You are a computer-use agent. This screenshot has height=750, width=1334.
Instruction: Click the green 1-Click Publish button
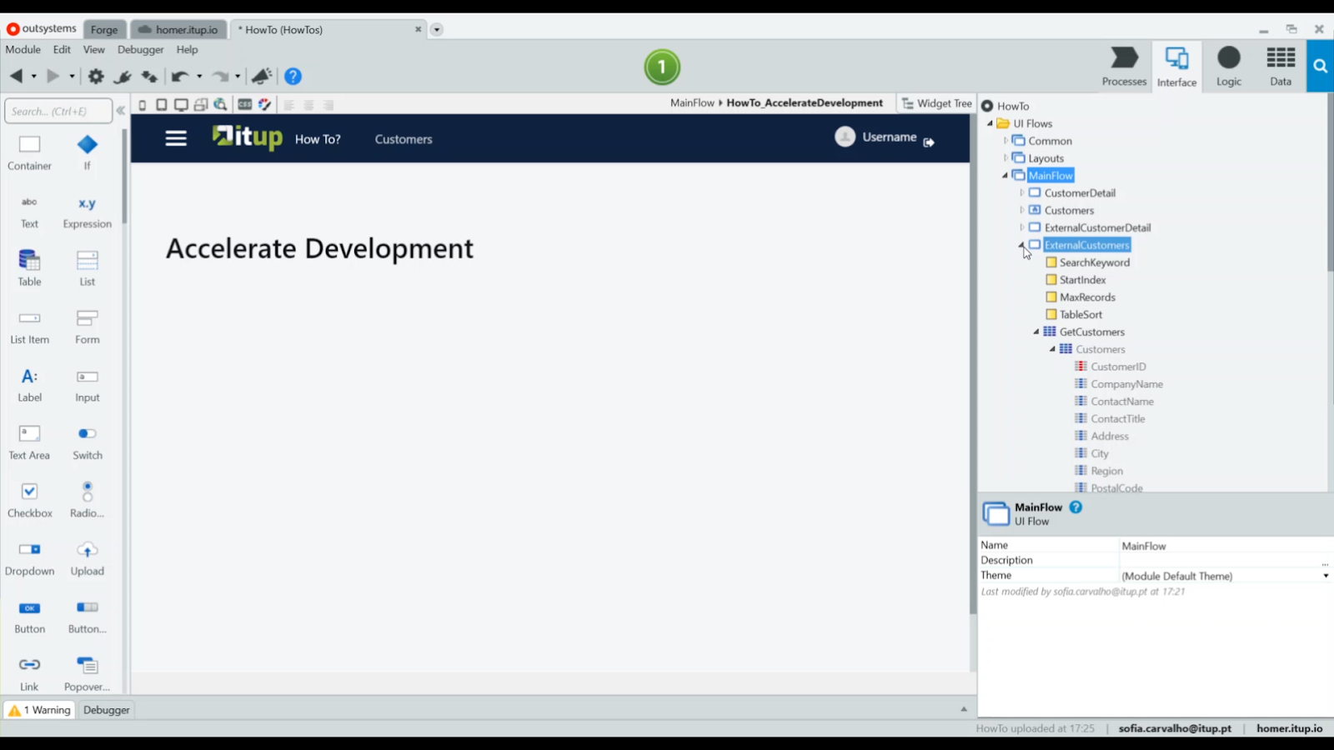click(662, 67)
